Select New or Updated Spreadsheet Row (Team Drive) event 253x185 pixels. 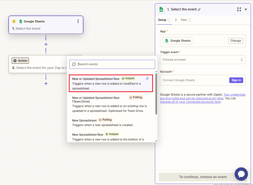(x=111, y=104)
